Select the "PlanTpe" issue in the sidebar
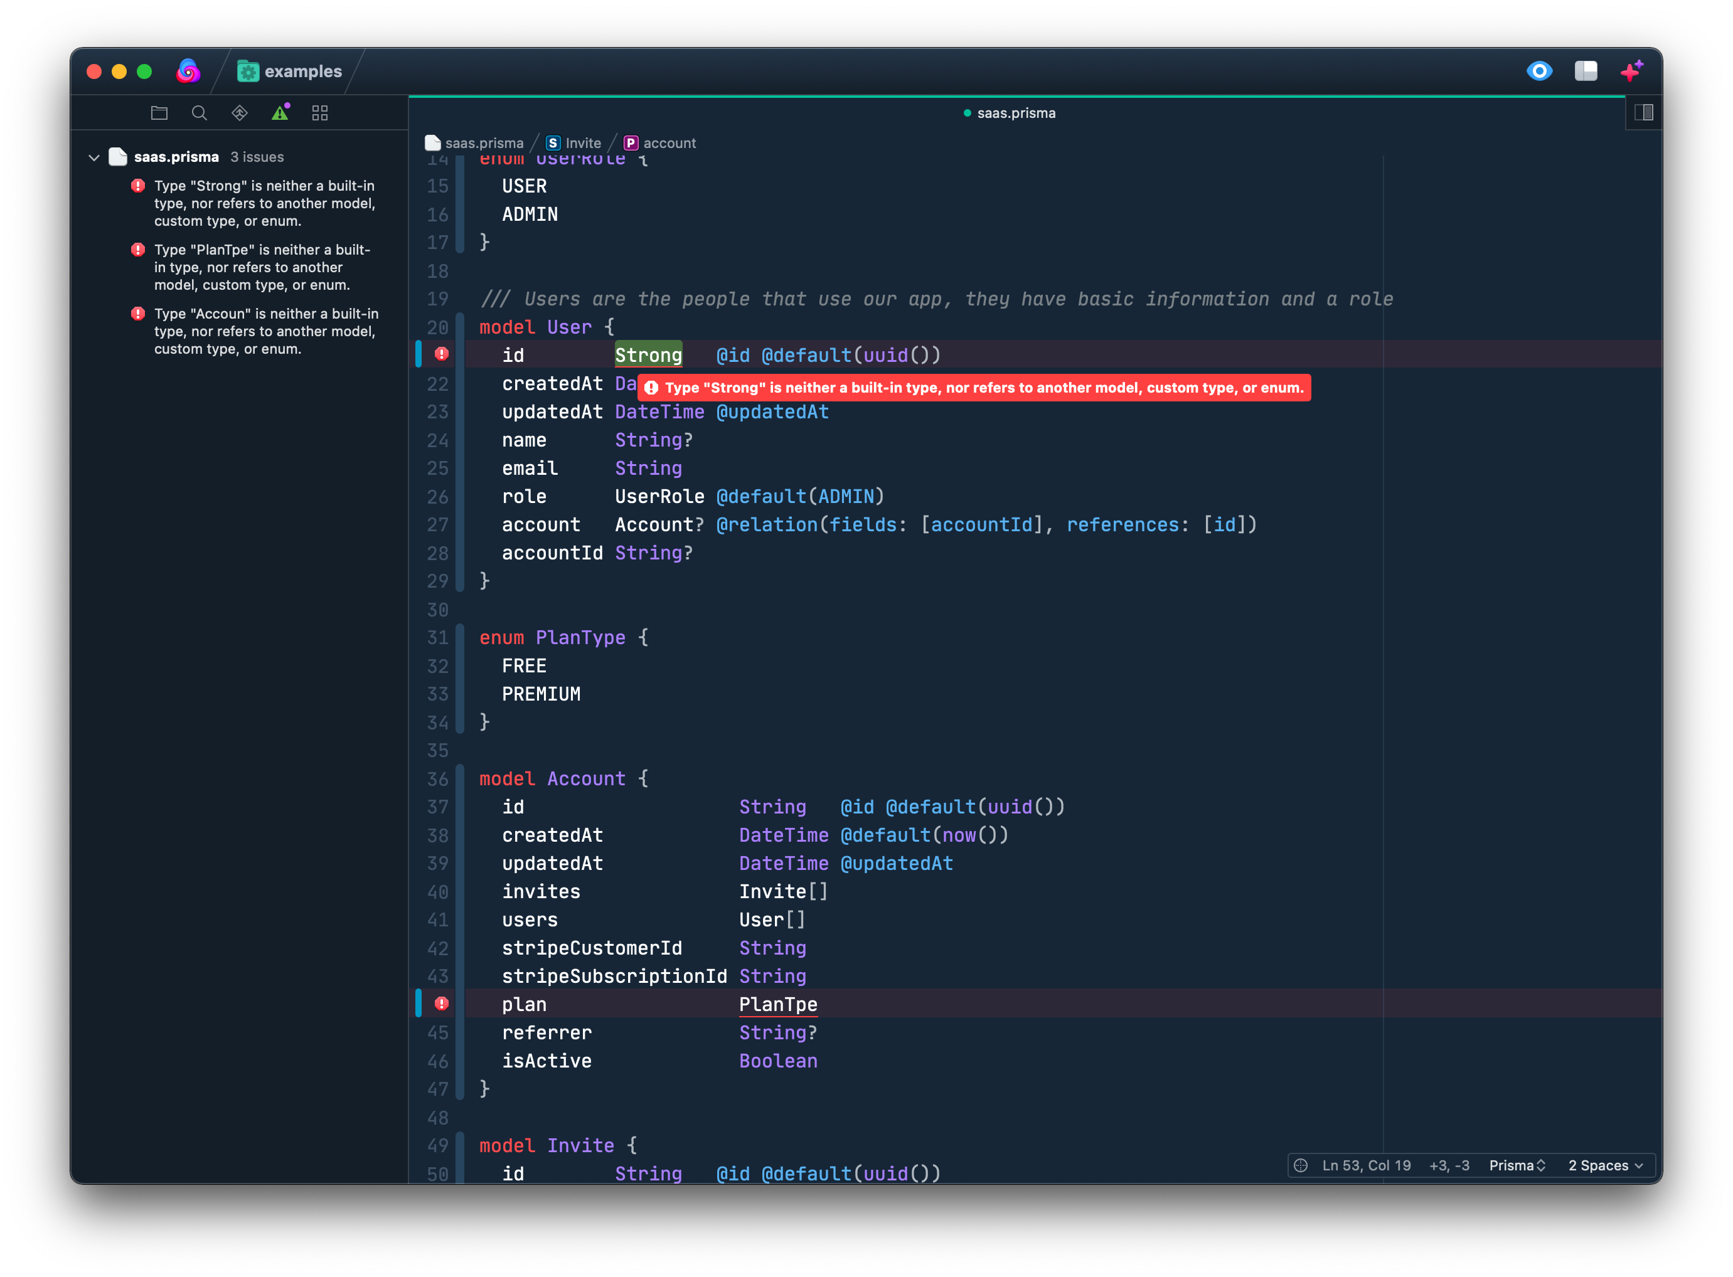Image resolution: width=1733 pixels, height=1277 pixels. pos(262,267)
